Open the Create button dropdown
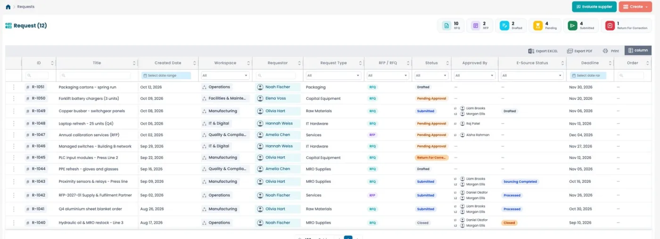This screenshot has height=239, width=660. (635, 7)
